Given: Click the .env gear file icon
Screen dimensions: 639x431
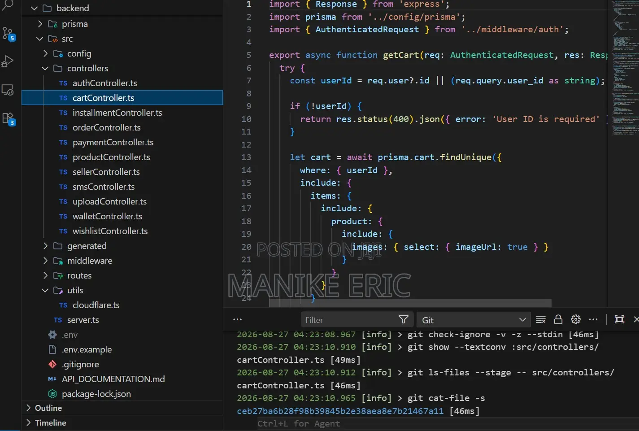Looking at the screenshot, I should (52, 335).
